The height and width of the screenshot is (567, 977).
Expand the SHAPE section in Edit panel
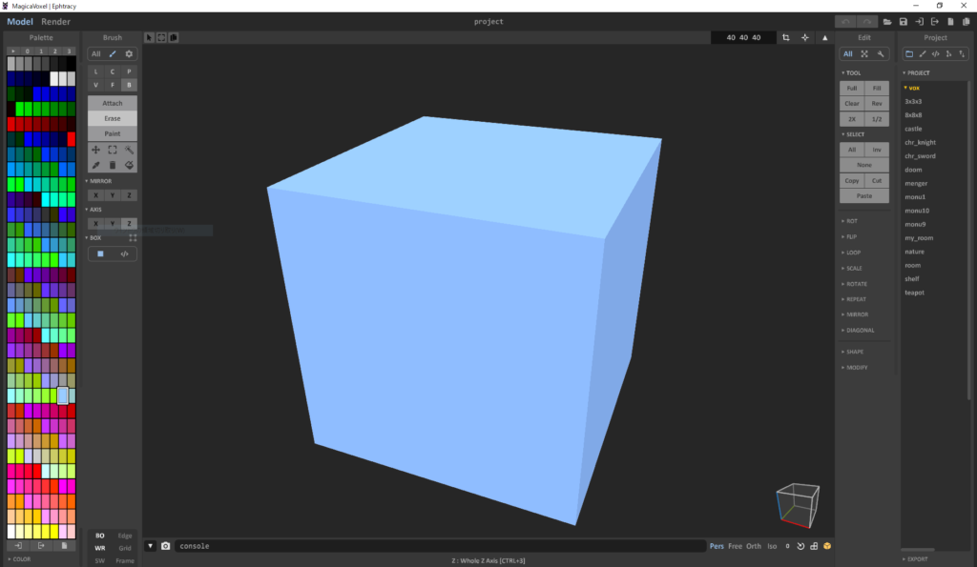point(853,352)
